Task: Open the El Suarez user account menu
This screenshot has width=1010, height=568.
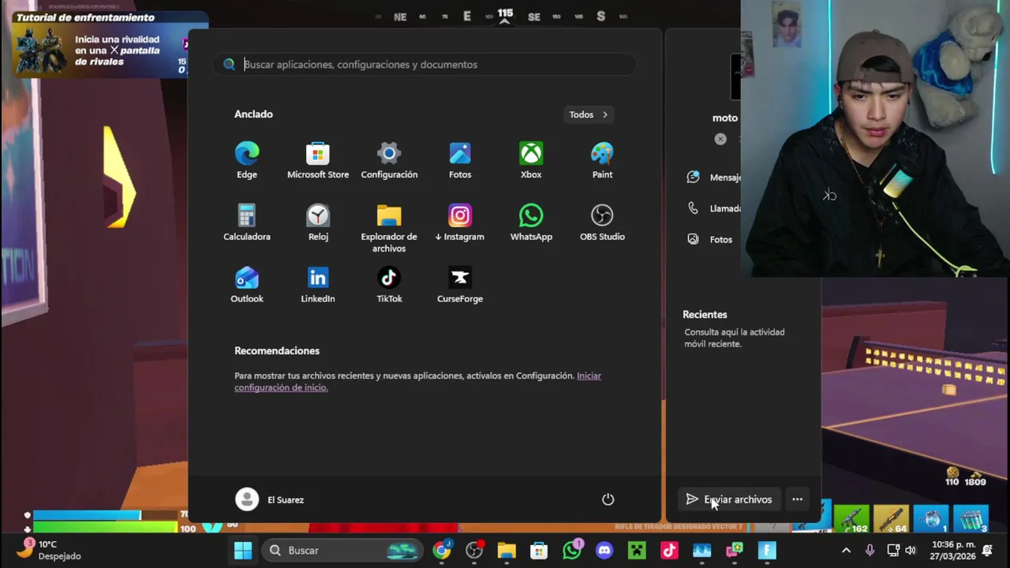Action: click(269, 499)
